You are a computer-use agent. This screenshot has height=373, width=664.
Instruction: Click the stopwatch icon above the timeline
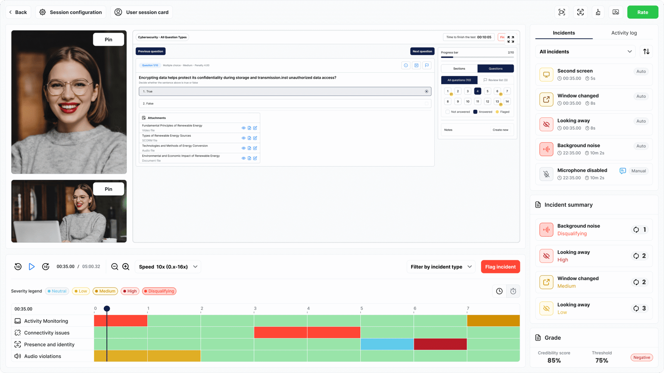[x=513, y=291]
